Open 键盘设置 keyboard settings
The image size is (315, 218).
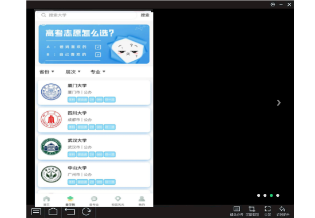tap(237, 211)
